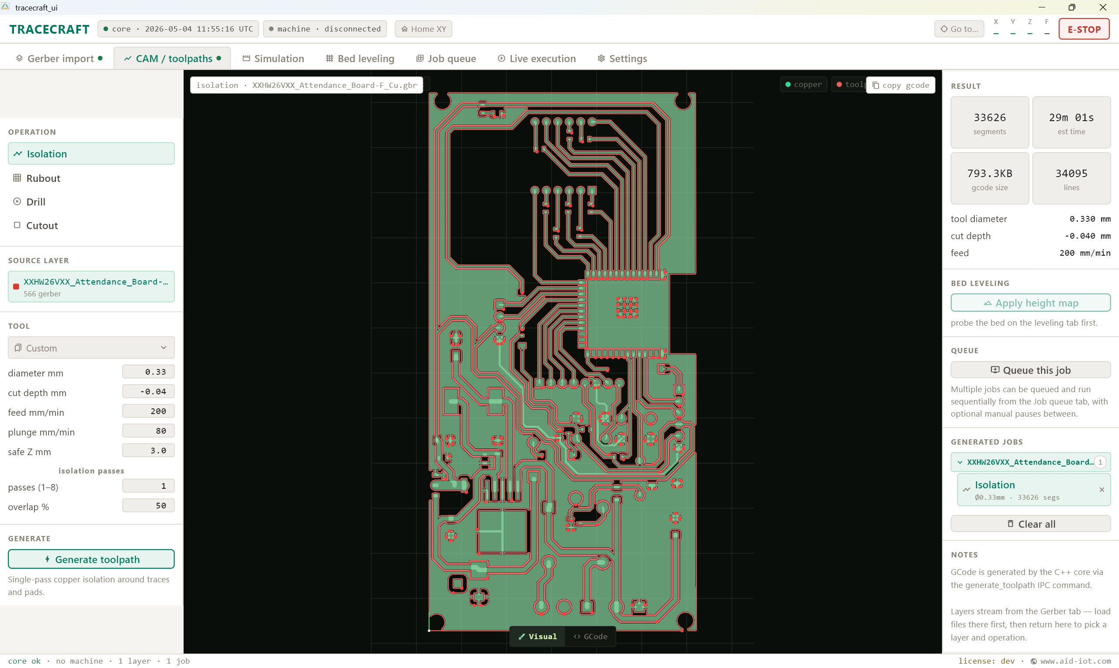The width and height of the screenshot is (1119, 668).
Task: Click Generate toolpath button
Action: click(x=91, y=559)
